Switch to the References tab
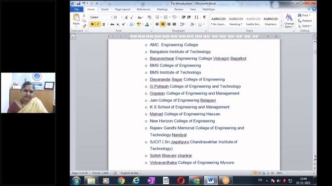The width and height of the screenshot is (332, 186). (x=143, y=9)
